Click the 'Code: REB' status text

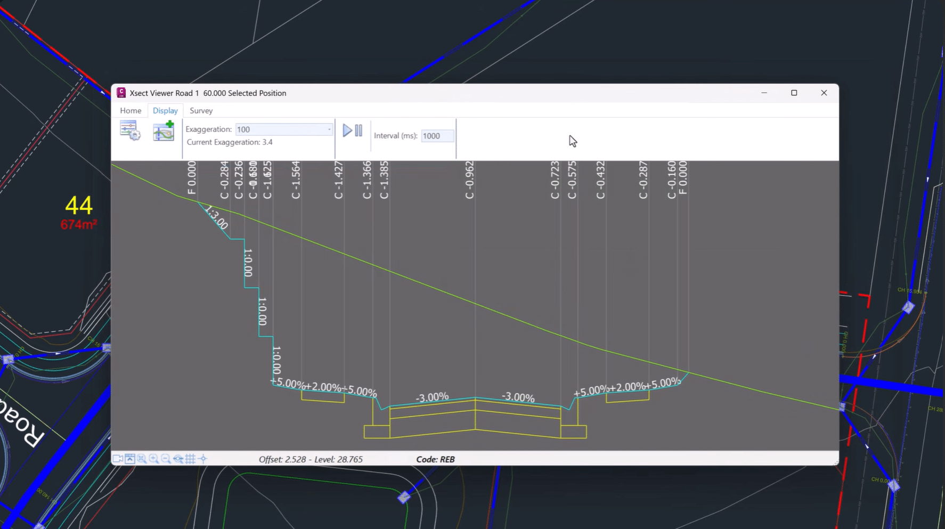click(x=435, y=459)
